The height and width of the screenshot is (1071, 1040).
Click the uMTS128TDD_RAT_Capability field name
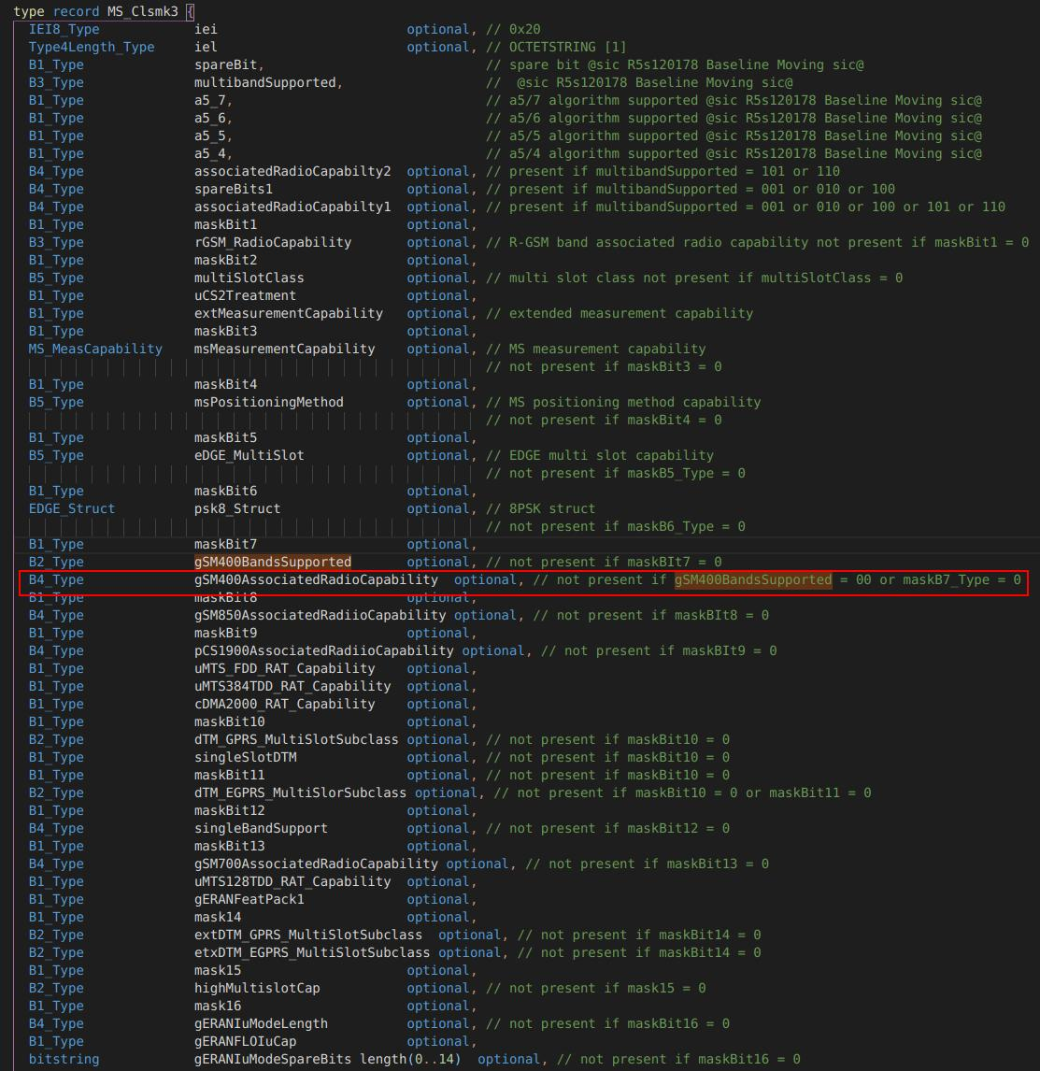point(292,882)
